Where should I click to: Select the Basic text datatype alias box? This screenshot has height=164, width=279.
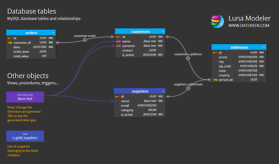coord(25,97)
